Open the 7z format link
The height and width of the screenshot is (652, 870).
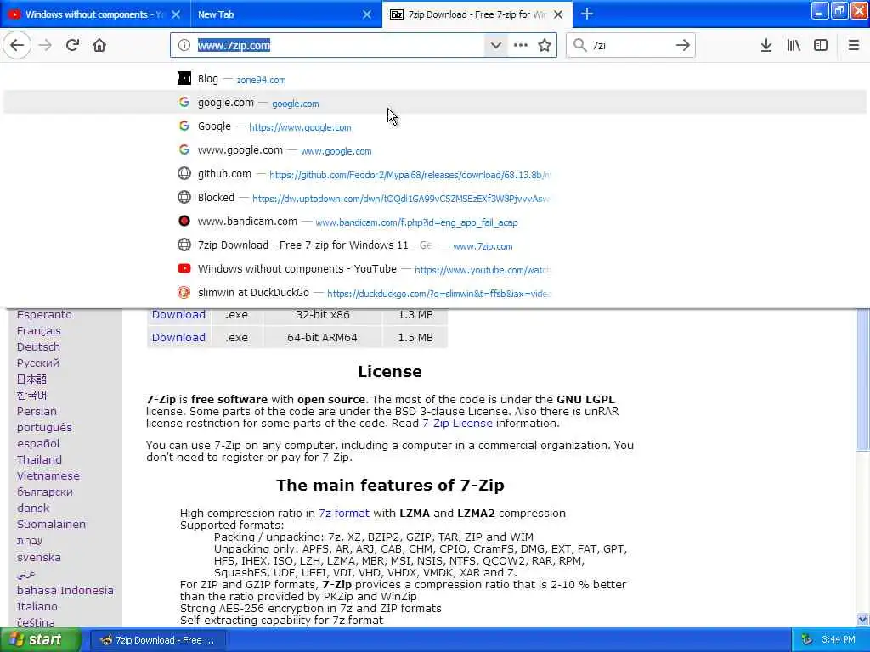click(344, 513)
